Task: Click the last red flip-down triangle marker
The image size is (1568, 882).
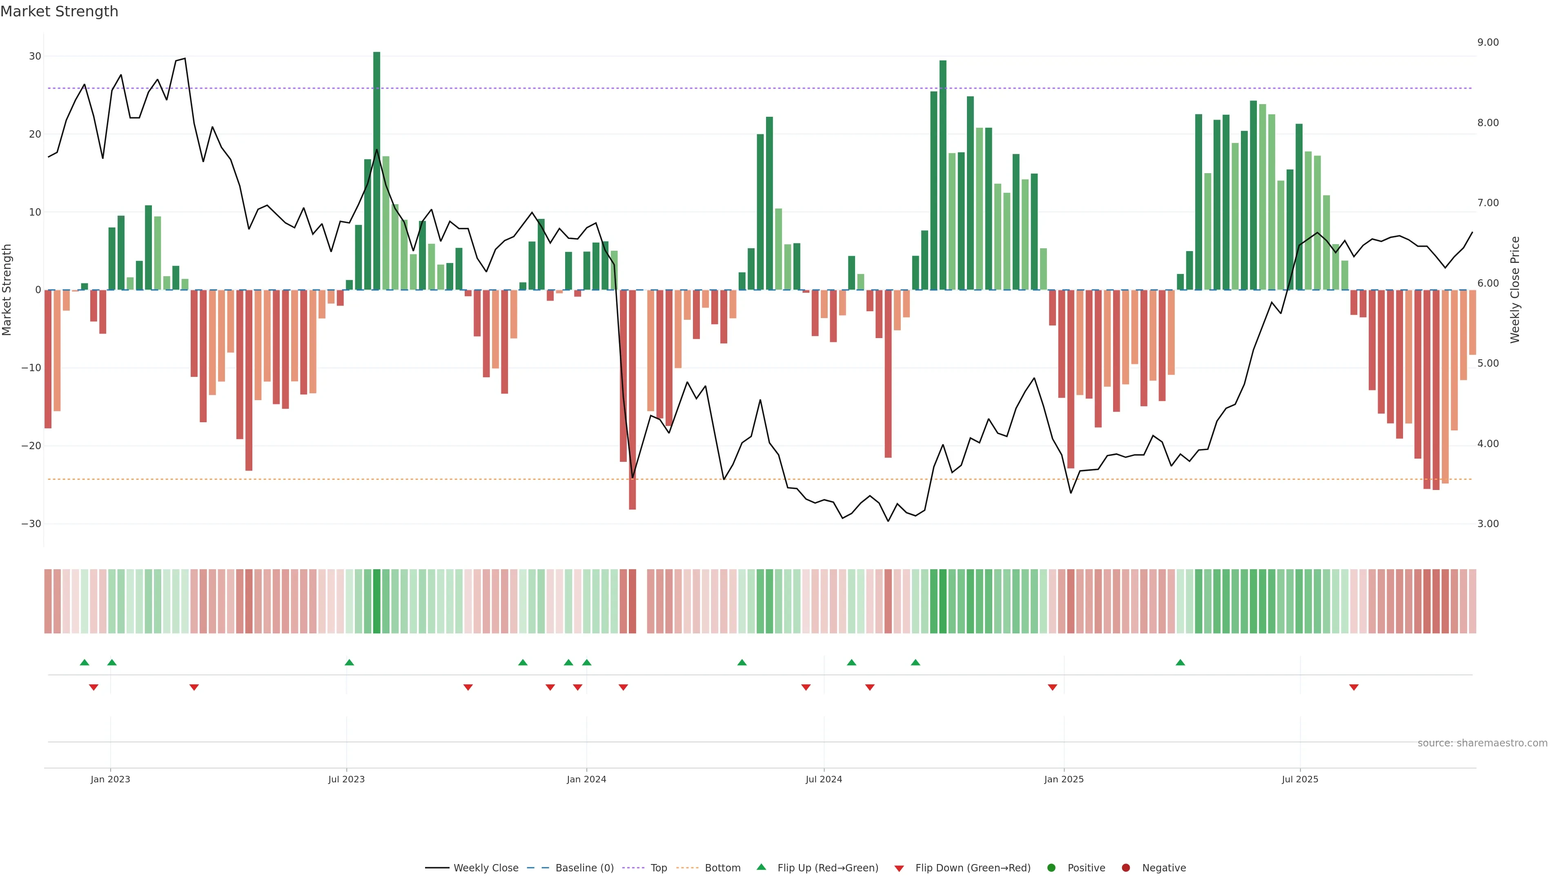Action: 1354,687
